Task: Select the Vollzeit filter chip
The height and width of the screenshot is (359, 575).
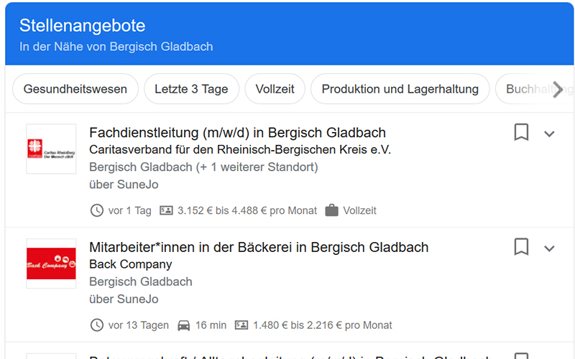Action: 275,89
